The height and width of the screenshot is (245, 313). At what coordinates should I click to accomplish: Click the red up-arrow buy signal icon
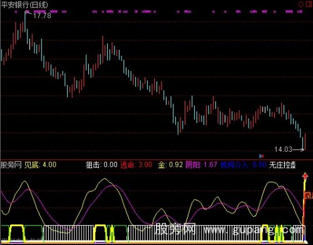[305, 177]
